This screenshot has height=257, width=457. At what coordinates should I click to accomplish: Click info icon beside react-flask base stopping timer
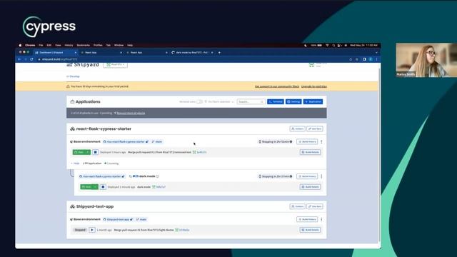(291, 141)
